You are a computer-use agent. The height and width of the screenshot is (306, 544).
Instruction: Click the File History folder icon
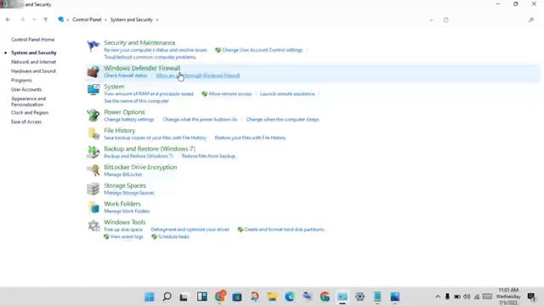pyautogui.click(x=93, y=133)
